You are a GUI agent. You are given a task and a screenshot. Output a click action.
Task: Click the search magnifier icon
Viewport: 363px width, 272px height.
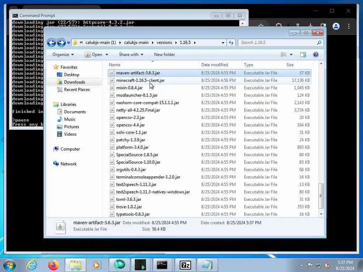(x=319, y=42)
